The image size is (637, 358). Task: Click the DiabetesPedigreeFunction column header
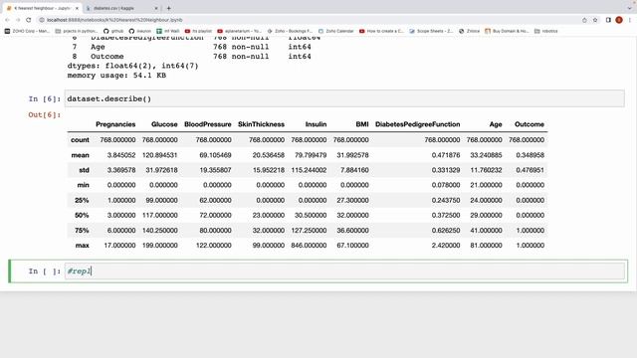(418, 124)
